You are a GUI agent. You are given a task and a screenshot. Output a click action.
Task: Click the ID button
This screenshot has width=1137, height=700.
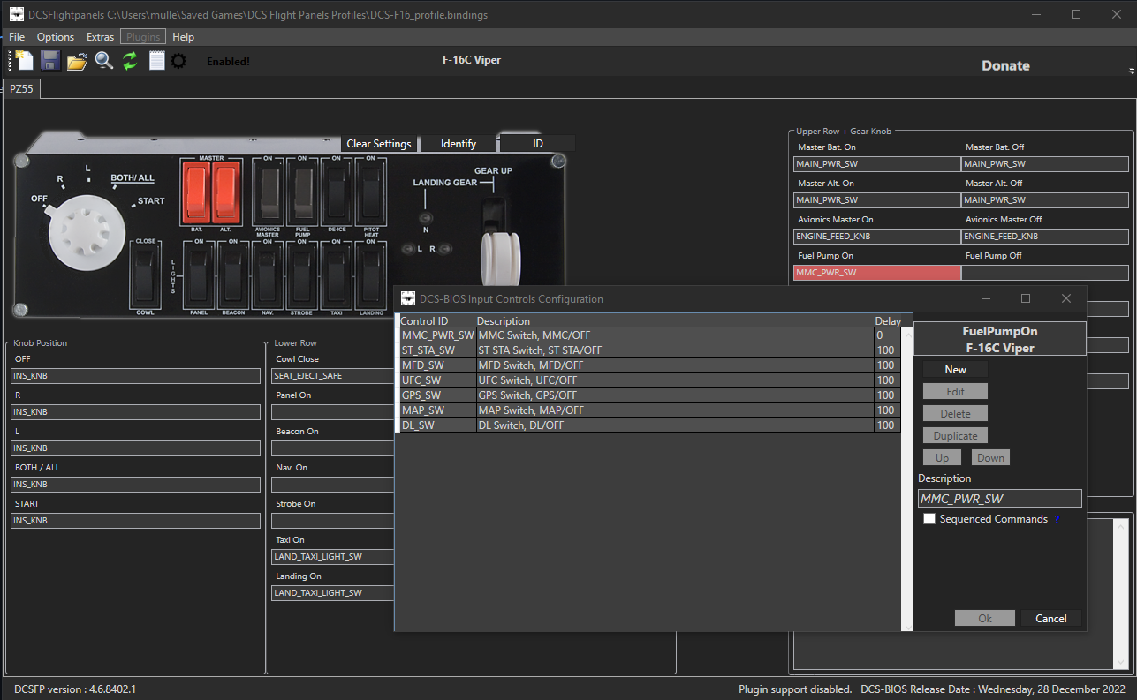pos(538,143)
